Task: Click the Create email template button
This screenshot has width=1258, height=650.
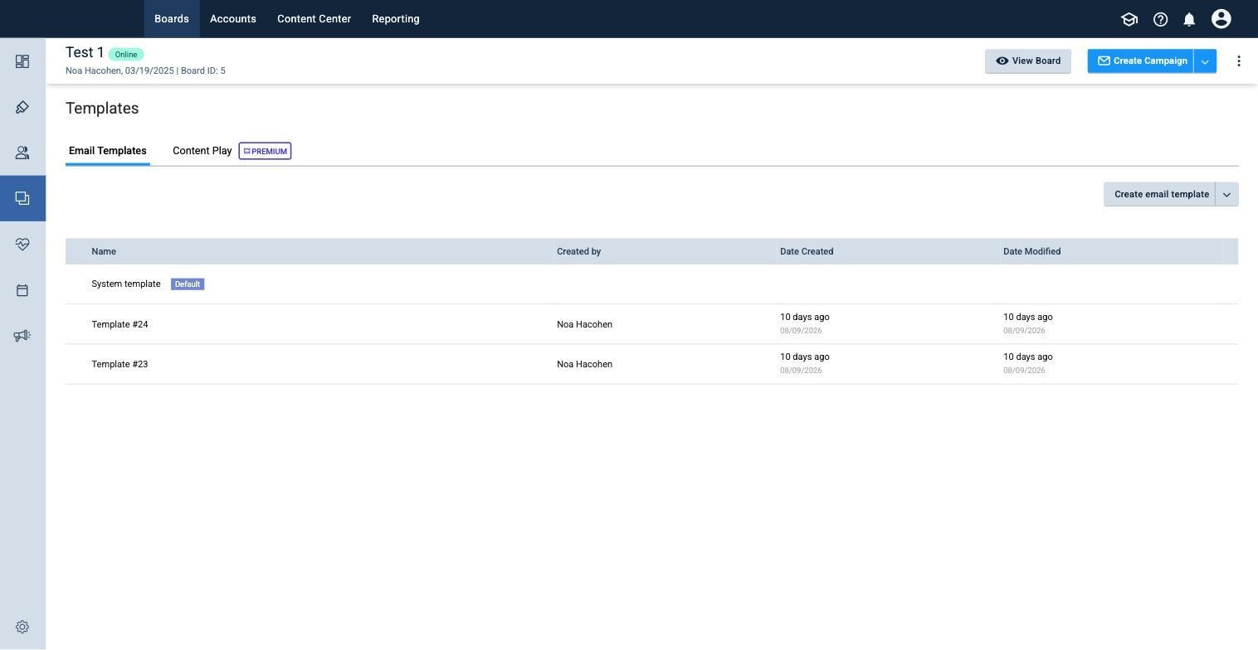Action: point(1159,194)
